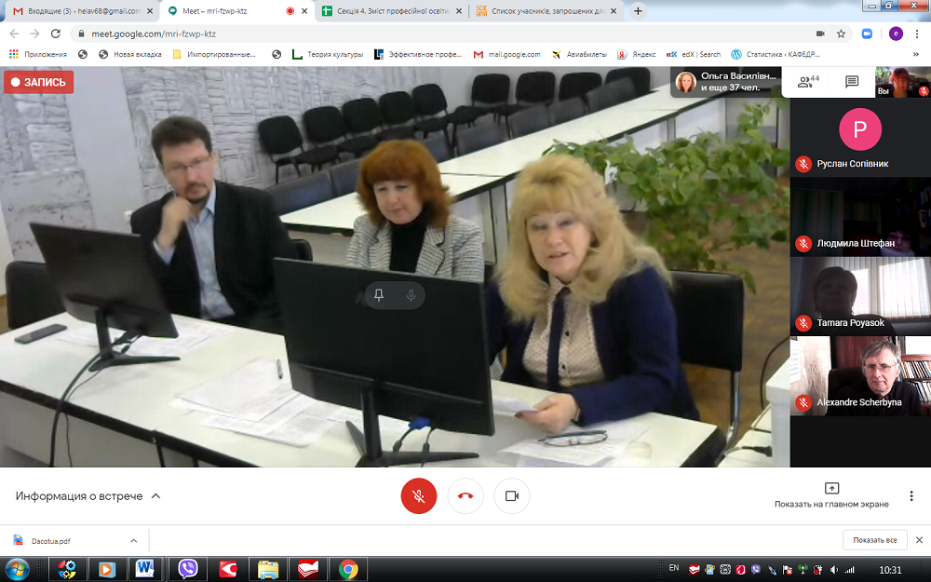Open a new browser tab
This screenshot has height=582, width=931.
[x=638, y=11]
